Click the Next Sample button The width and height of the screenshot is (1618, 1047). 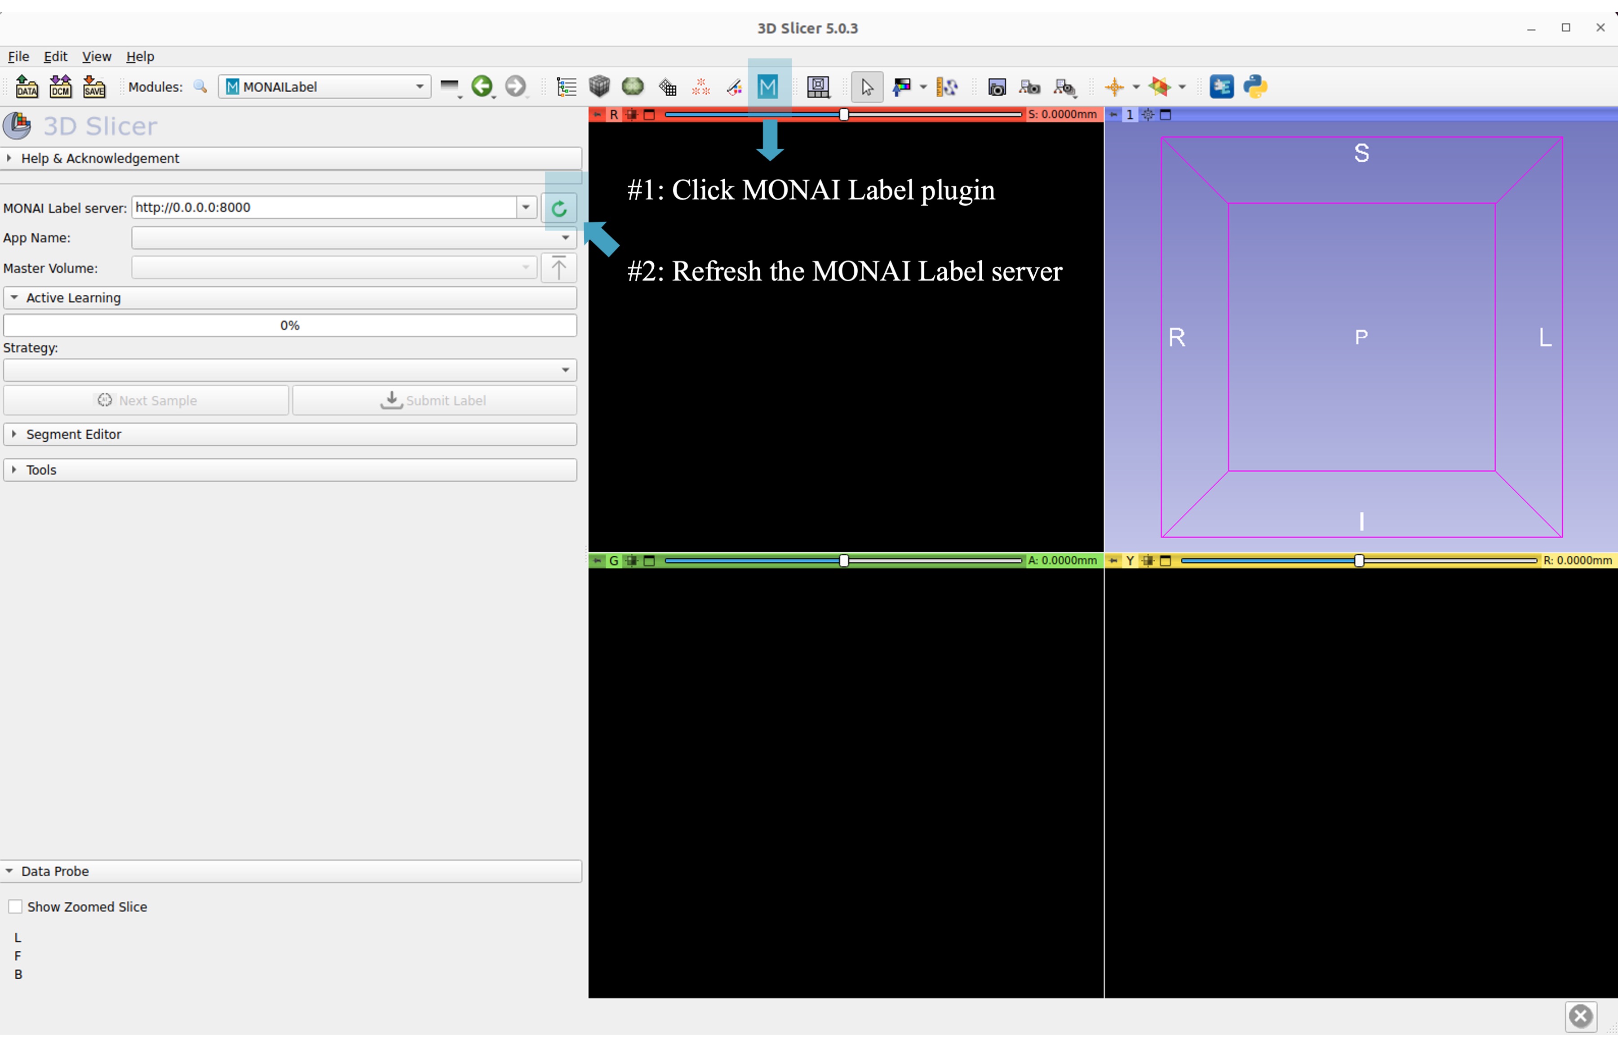pos(146,400)
